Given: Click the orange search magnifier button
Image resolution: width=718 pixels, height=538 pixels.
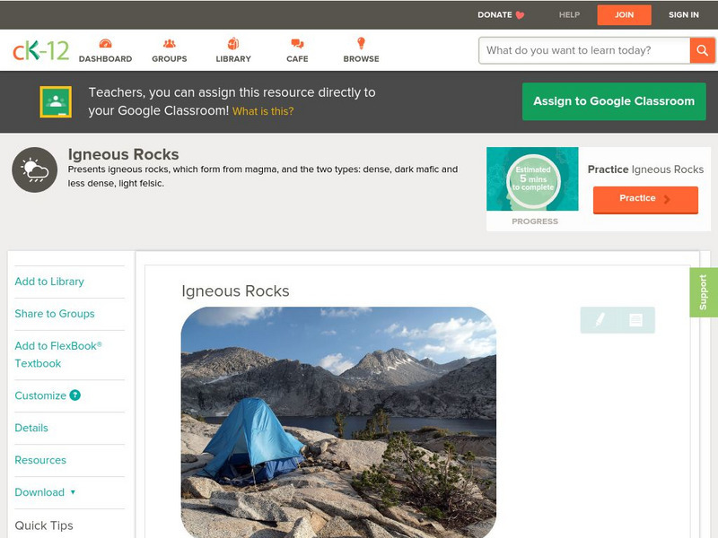Looking at the screenshot, I should point(702,50).
